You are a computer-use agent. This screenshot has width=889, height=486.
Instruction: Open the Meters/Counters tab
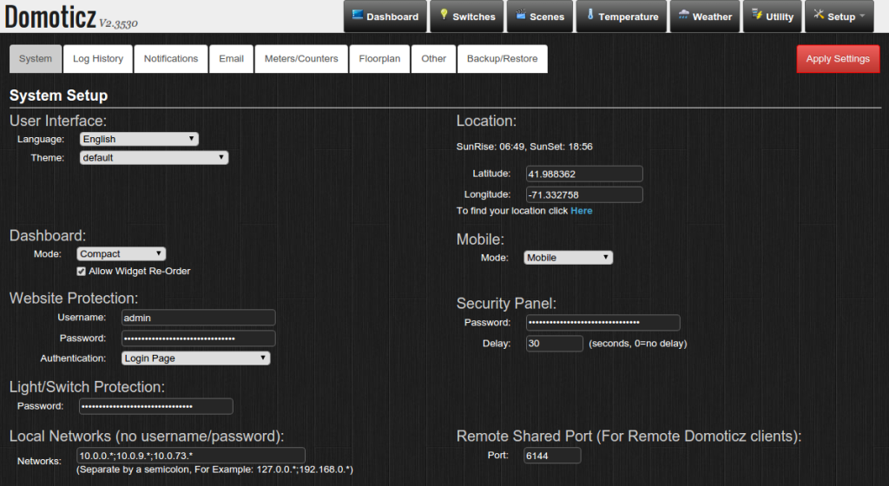click(301, 59)
